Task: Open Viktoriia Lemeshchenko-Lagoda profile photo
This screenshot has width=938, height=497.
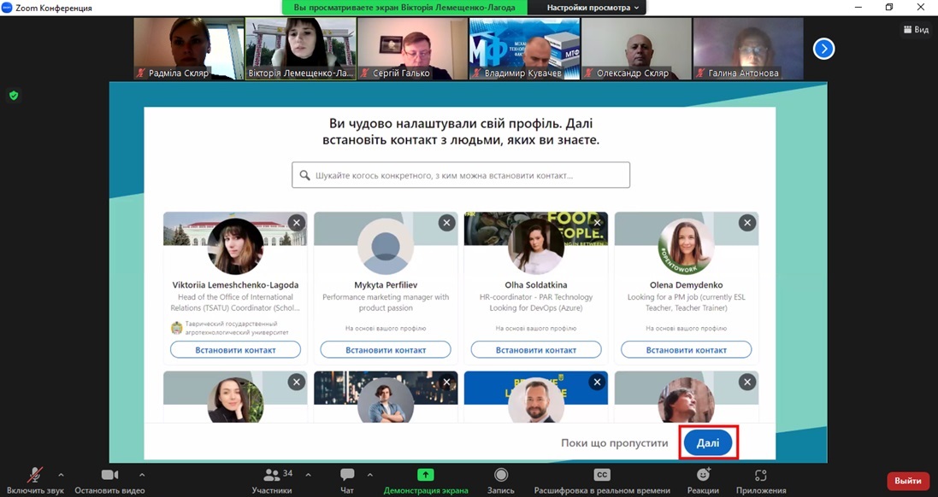Action: [x=235, y=246]
